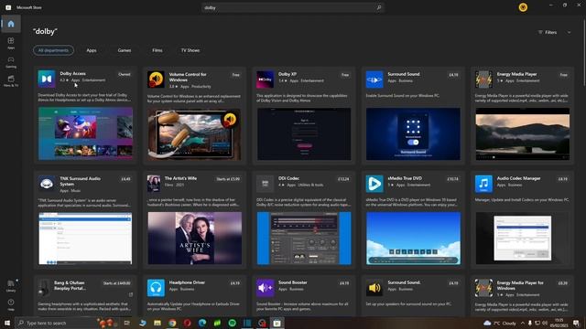Go to the Home page in the sidebar

tap(11, 25)
